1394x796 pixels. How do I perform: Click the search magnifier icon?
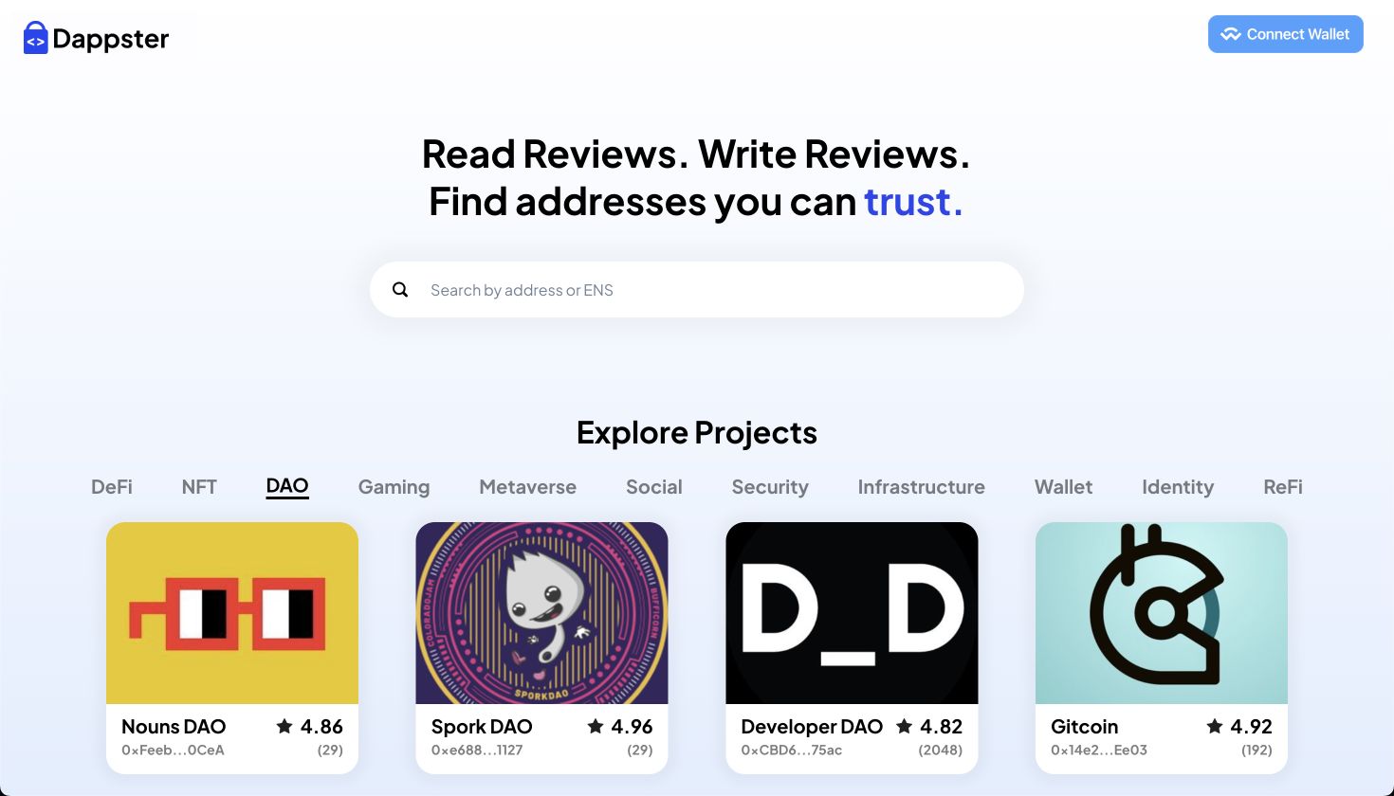400,290
